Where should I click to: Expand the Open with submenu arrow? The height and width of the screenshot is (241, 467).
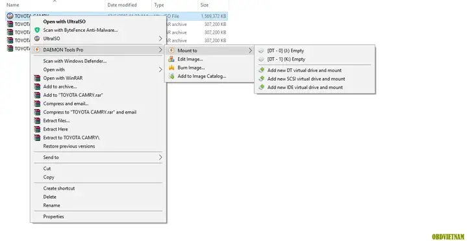point(160,70)
